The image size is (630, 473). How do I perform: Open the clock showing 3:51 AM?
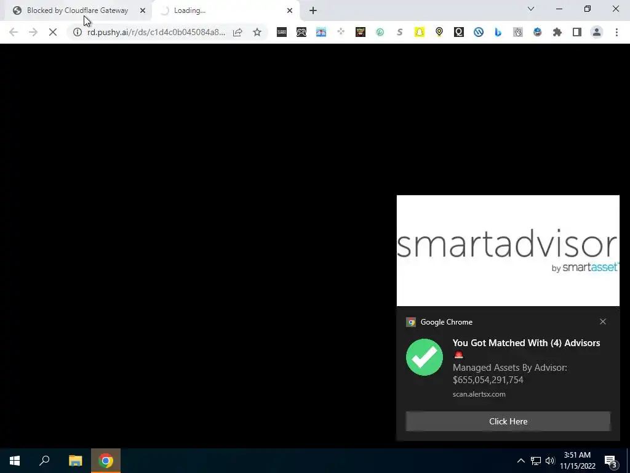tap(577, 461)
